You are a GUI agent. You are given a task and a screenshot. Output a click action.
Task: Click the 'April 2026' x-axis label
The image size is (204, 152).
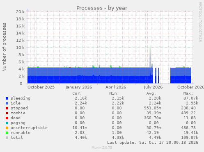(116, 87)
